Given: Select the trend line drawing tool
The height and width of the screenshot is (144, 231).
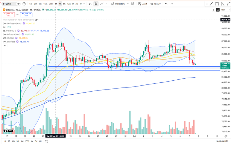Looking at the screenshot, I should pyautogui.click(x=211, y=4).
